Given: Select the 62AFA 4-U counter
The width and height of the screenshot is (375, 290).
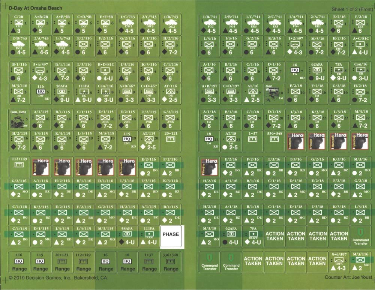Looking at the screenshot, I should click(231, 236).
